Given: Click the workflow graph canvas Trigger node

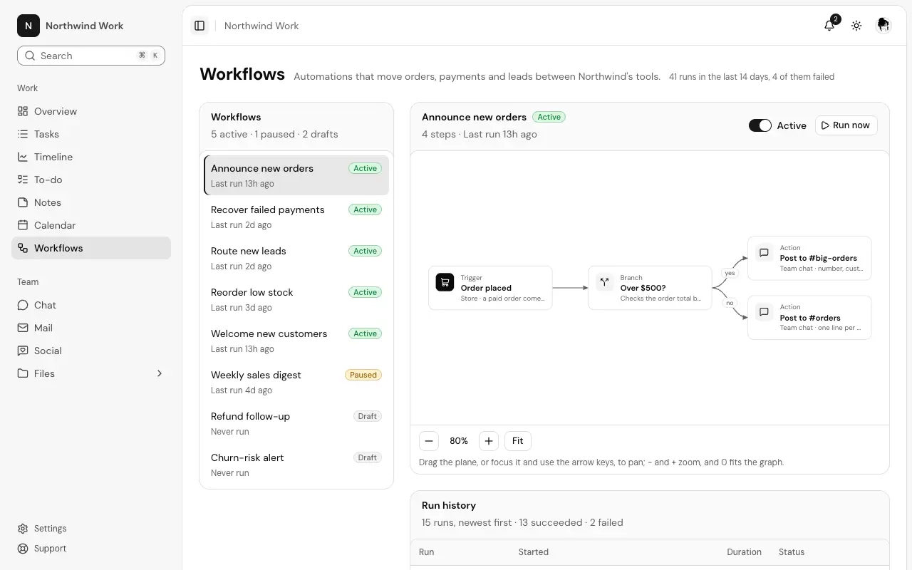Looking at the screenshot, I should (490, 288).
